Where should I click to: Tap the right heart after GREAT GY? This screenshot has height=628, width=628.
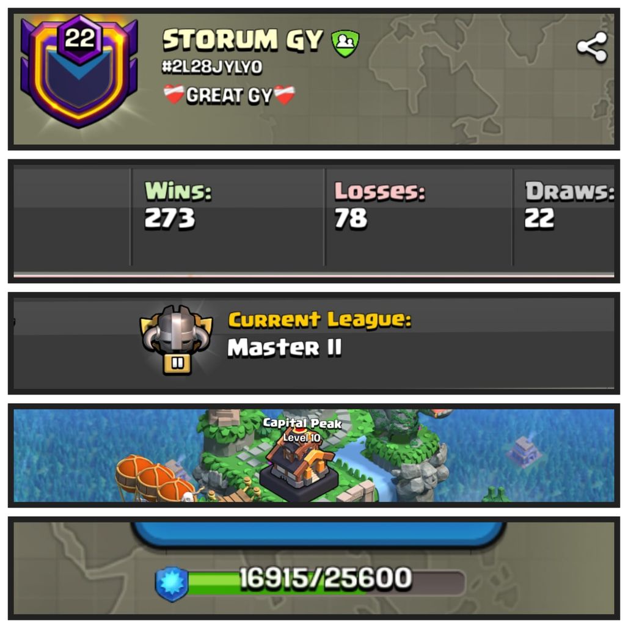click(x=284, y=95)
